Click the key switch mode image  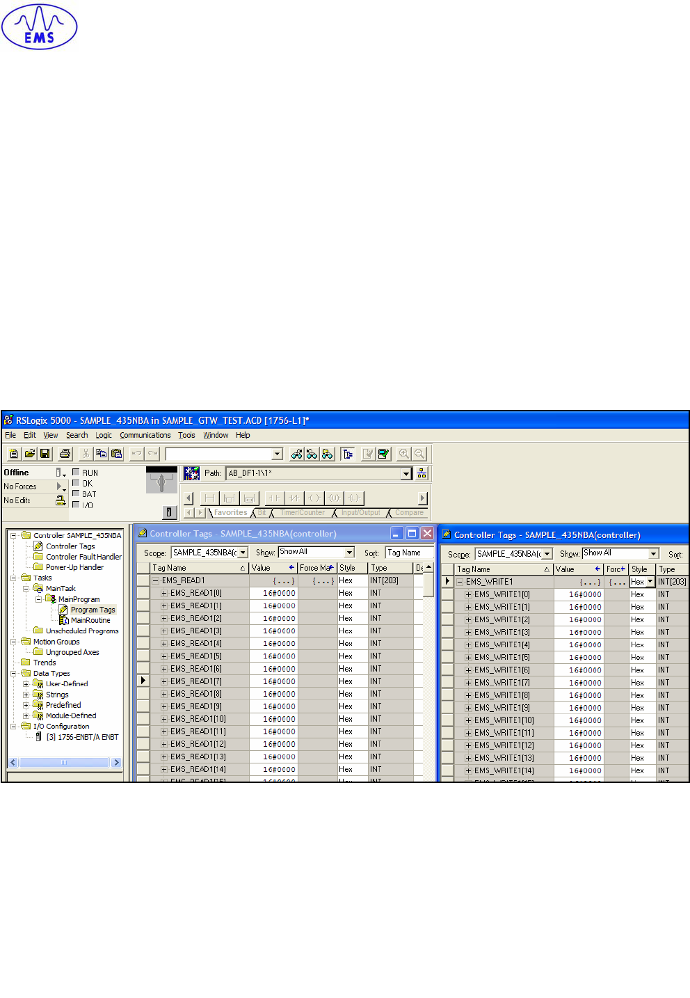[x=161, y=480]
